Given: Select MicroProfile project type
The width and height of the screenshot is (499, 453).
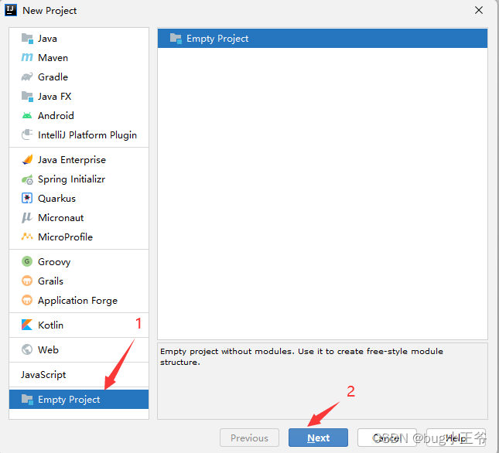Looking at the screenshot, I should click(x=79, y=237).
